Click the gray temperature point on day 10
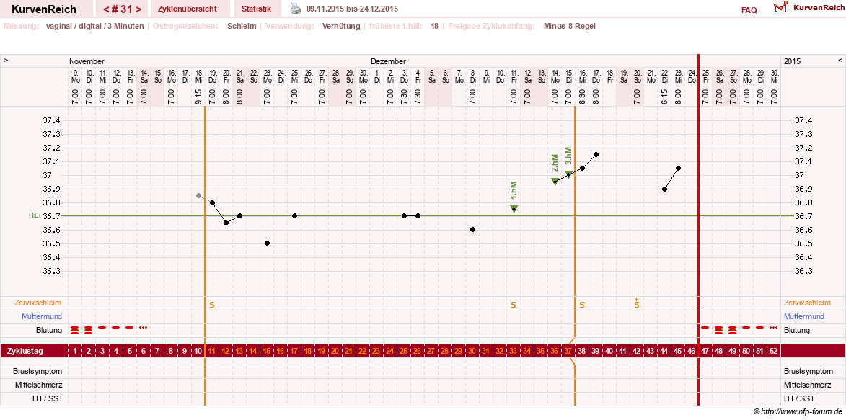846x420 pixels. (198, 196)
